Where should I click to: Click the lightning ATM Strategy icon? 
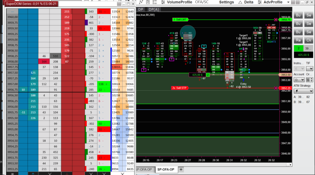[297, 91]
